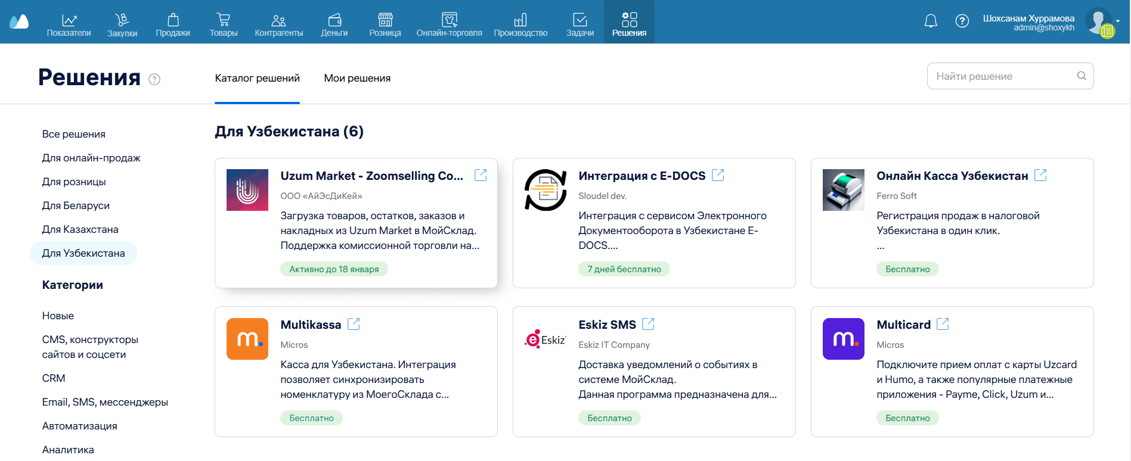Select Для онлайн-продаж filter
This screenshot has width=1131, height=461.
click(x=91, y=158)
